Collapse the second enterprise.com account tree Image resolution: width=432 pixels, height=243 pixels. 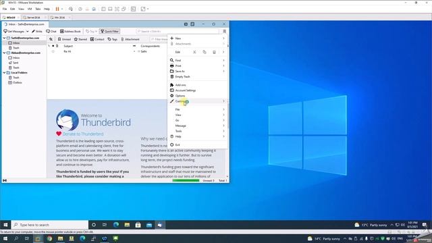(5, 53)
